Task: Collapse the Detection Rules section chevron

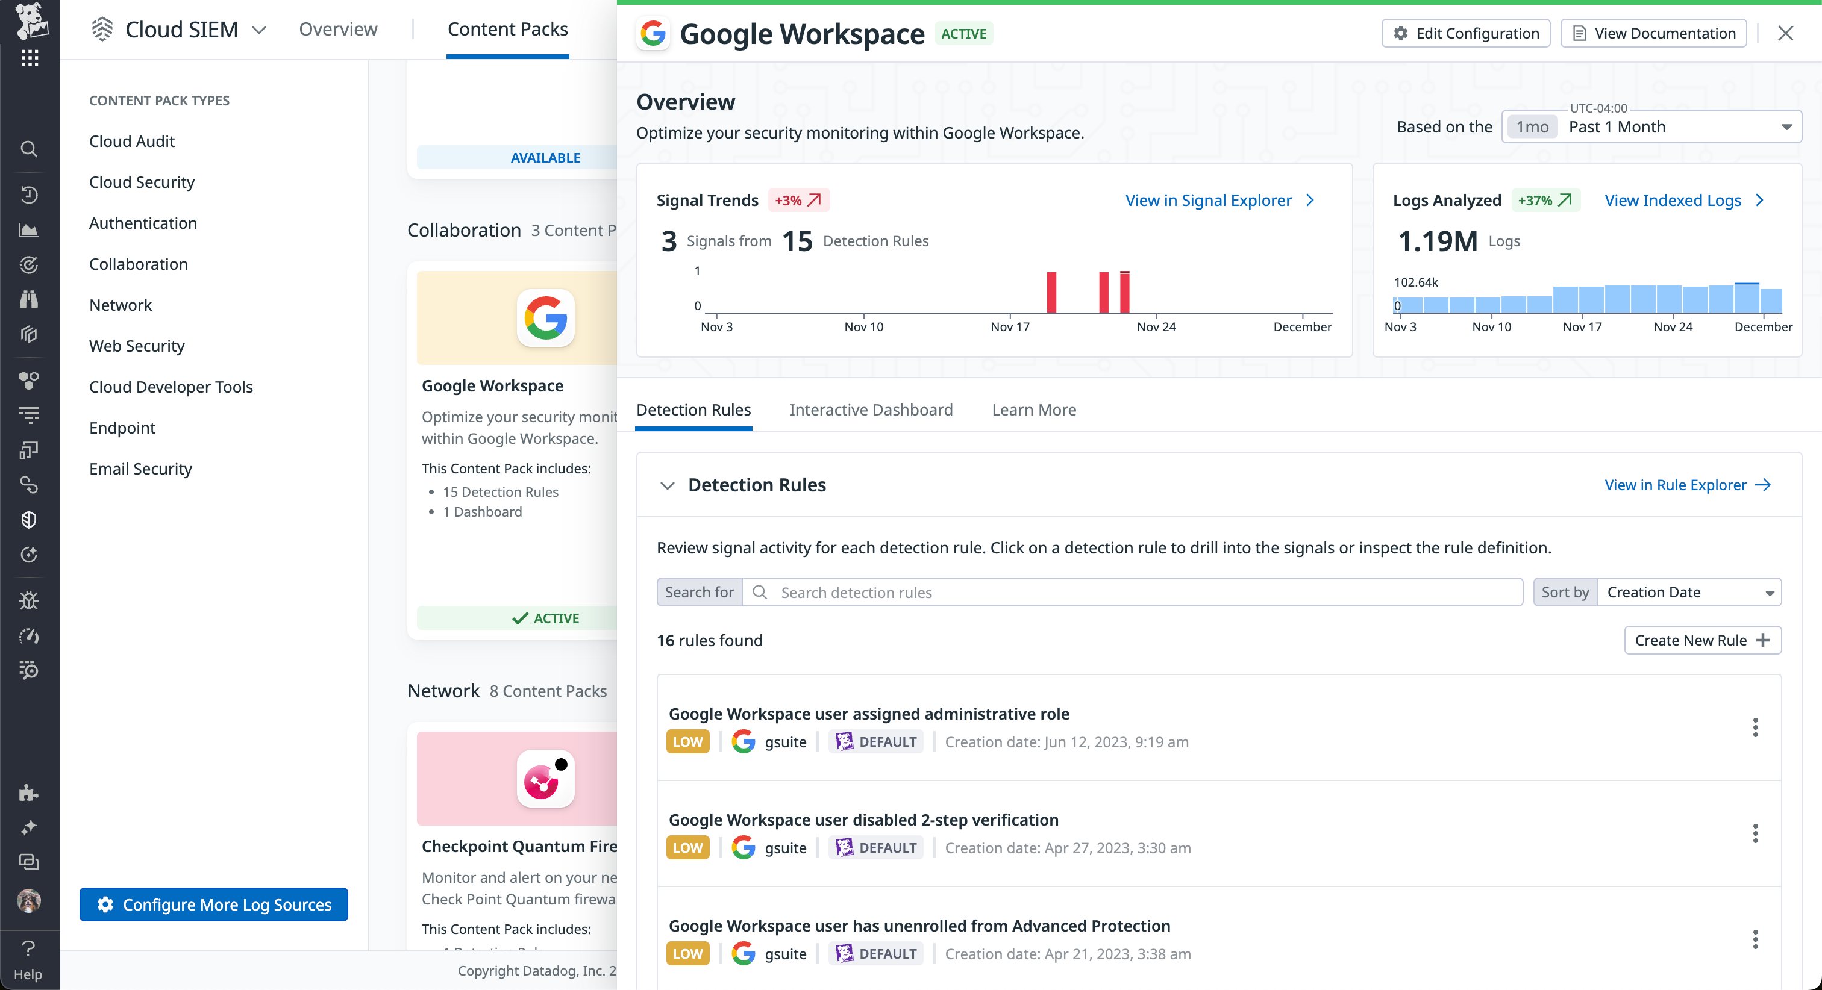Action: (668, 485)
